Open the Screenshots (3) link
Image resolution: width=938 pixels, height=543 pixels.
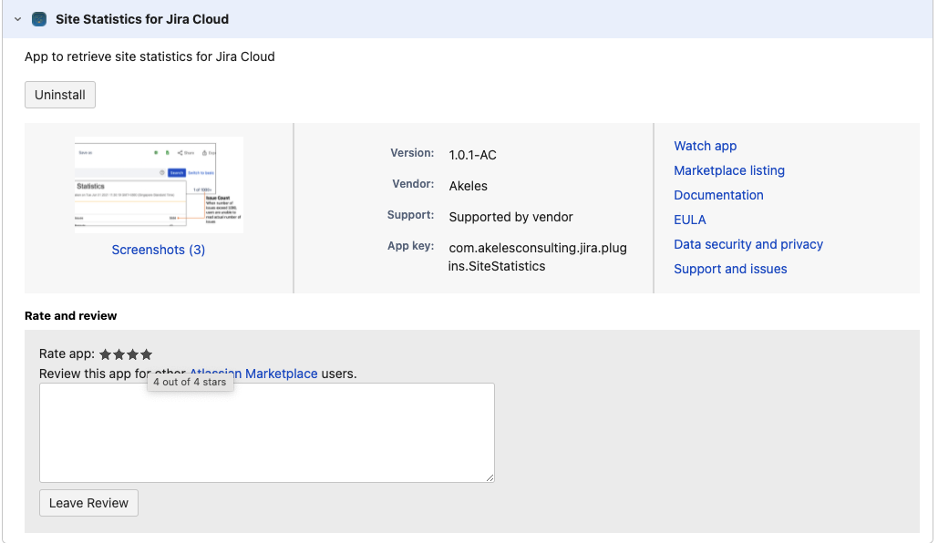pos(159,250)
